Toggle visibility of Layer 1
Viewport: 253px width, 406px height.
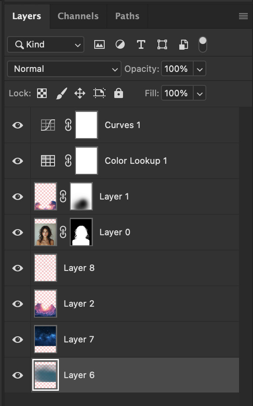tap(17, 197)
